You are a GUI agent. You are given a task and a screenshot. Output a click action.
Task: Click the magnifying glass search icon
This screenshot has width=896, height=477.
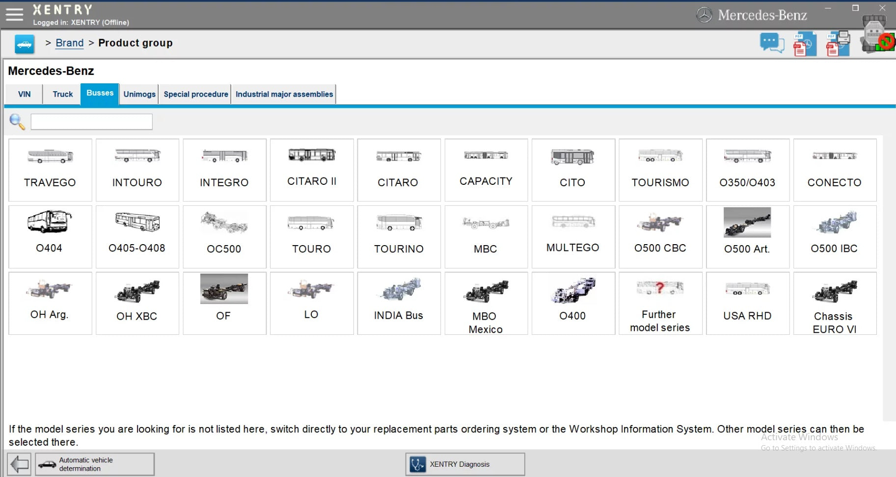point(17,122)
